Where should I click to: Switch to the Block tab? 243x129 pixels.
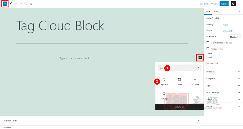tap(216, 11)
